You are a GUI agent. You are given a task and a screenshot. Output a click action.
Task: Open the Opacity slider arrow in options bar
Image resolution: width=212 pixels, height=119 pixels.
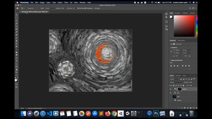coord(66,8)
